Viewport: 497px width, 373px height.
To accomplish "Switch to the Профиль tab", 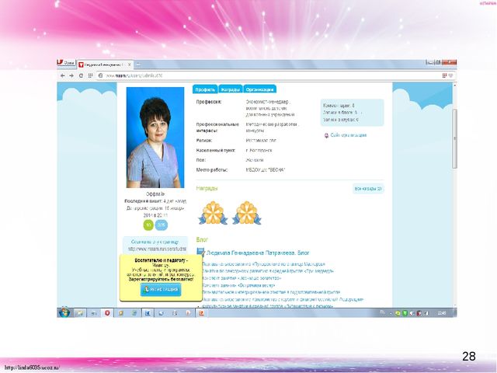I will click(x=205, y=89).
